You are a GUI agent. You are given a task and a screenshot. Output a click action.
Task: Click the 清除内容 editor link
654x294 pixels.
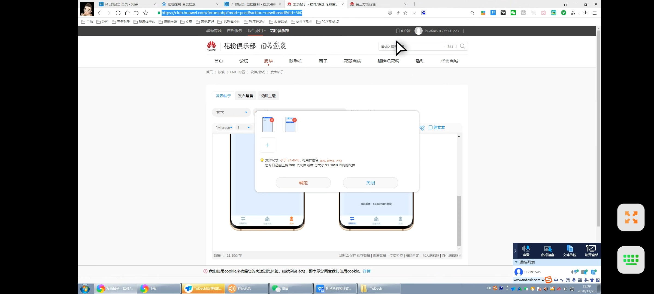(412, 256)
